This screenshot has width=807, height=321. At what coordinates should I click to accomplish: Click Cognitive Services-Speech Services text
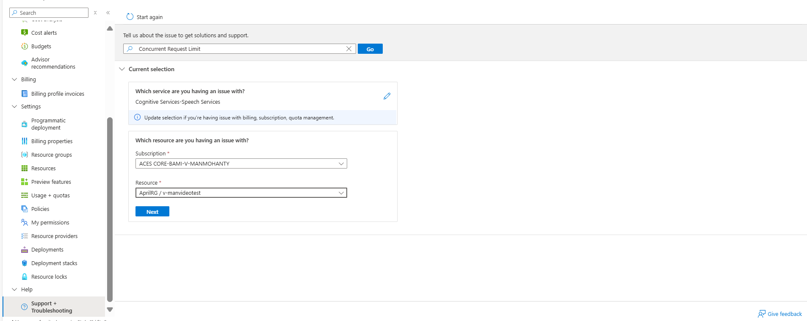tap(178, 102)
